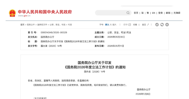189x99 pixels.
Task: Click the 留言 comment text
Action: pos(144,25)
